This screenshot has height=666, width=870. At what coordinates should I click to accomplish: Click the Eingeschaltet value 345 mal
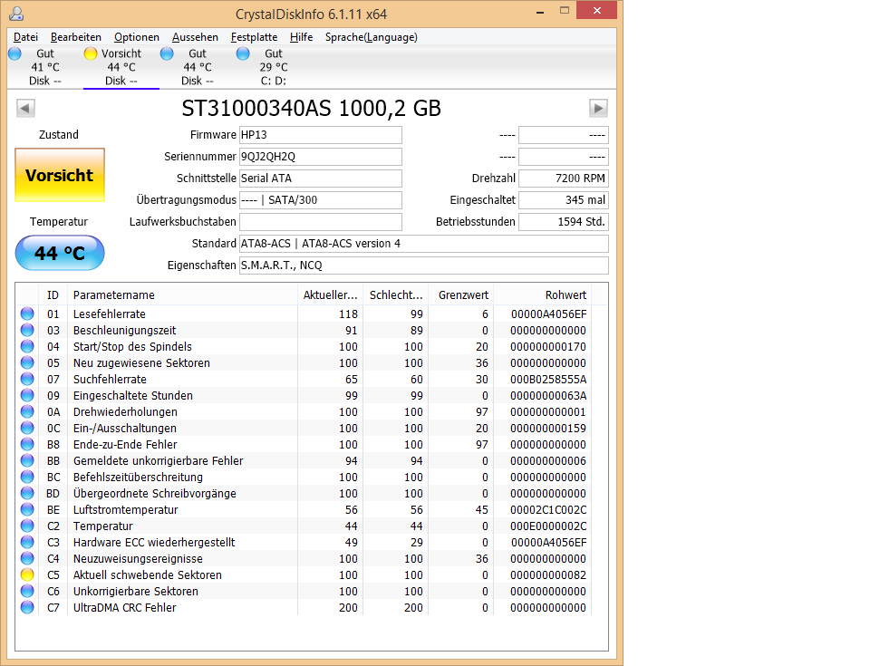click(563, 199)
